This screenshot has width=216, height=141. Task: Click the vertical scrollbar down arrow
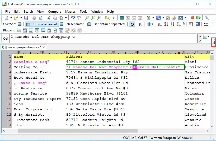click(212, 126)
